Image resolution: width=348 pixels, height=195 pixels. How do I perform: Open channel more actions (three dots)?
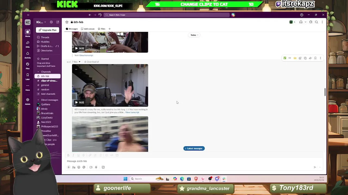pos(322,22)
